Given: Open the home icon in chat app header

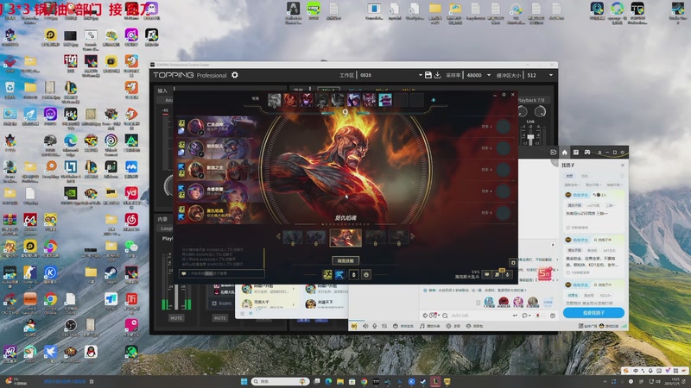Looking at the screenshot, I should 564,153.
